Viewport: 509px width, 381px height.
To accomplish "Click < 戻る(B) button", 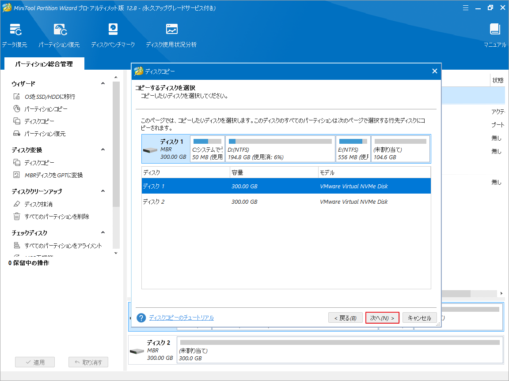I will tap(346, 318).
